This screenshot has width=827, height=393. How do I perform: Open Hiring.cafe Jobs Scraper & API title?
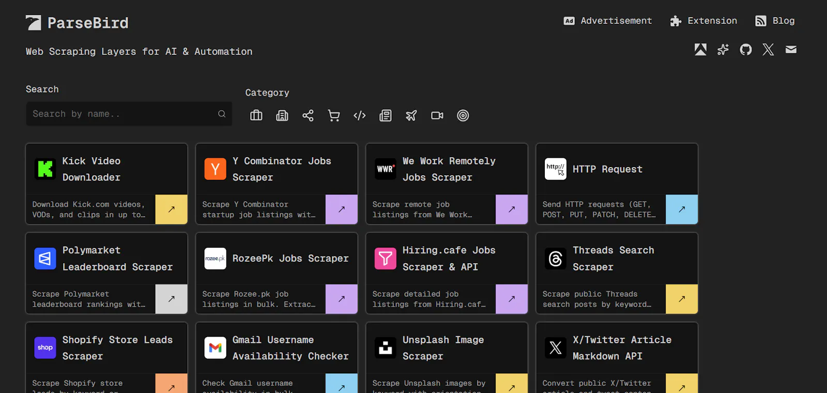(x=449, y=259)
